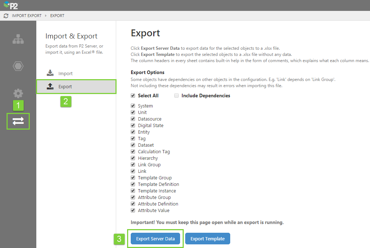Uncheck the System checkbox
The width and height of the screenshot is (370, 248).
click(133, 106)
